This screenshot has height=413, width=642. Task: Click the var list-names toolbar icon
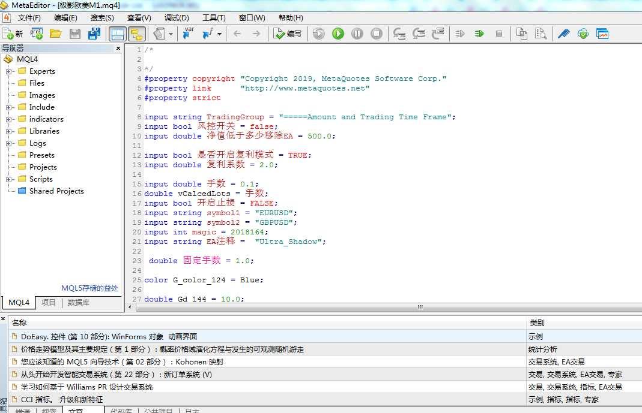pos(189,34)
